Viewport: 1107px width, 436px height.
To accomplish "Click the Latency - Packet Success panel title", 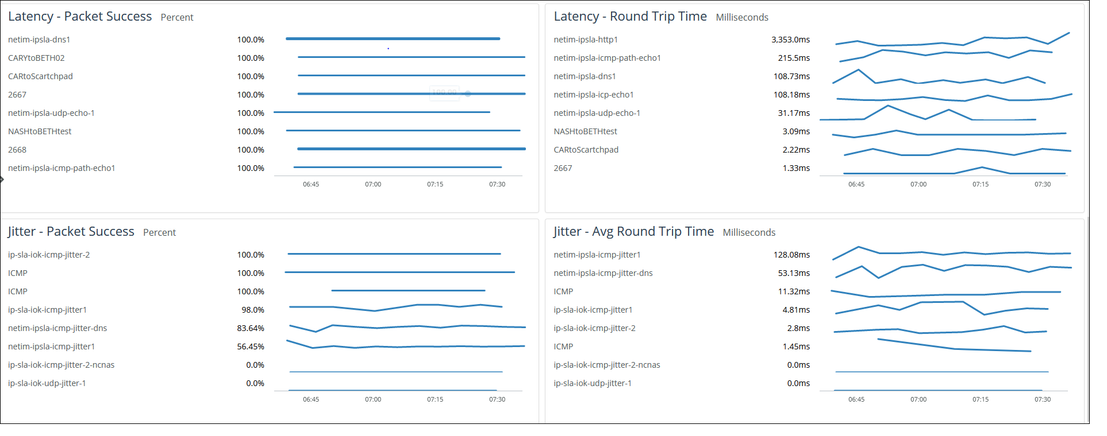I will pyautogui.click(x=80, y=17).
